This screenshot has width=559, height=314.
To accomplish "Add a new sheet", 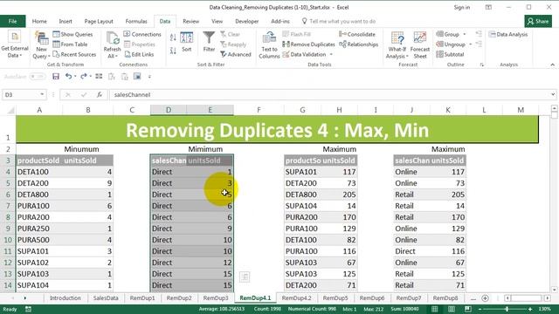I will pyautogui.click(x=485, y=298).
